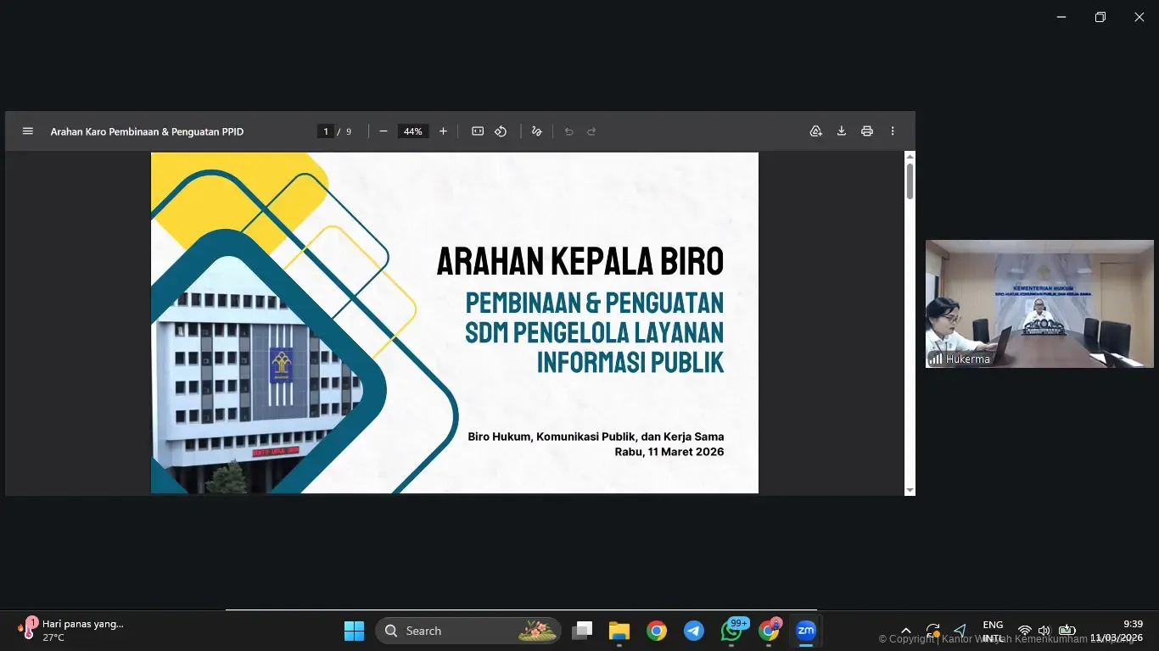The width and height of the screenshot is (1159, 651).
Task: Open more actions three-dot menu
Action: point(893,131)
